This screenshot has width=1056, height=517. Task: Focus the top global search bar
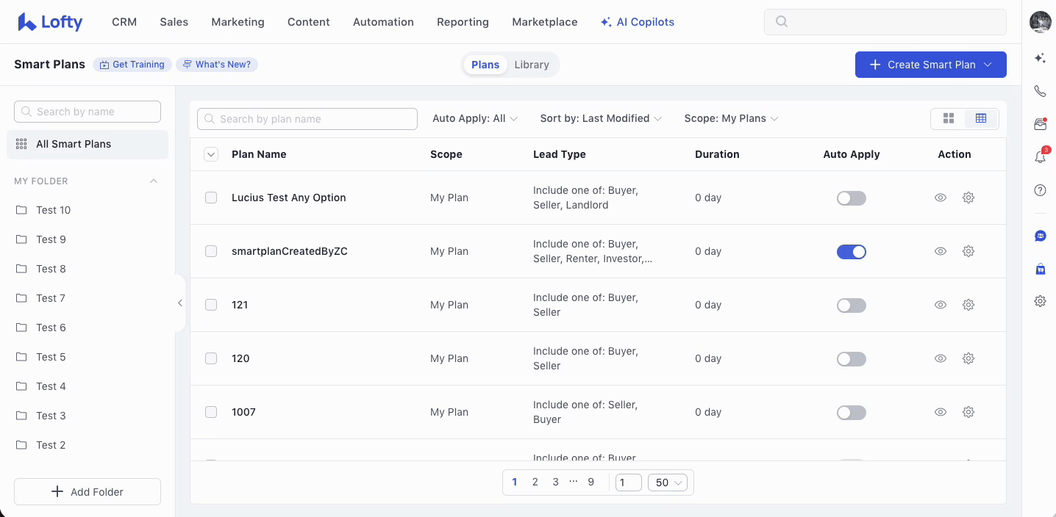click(x=885, y=22)
